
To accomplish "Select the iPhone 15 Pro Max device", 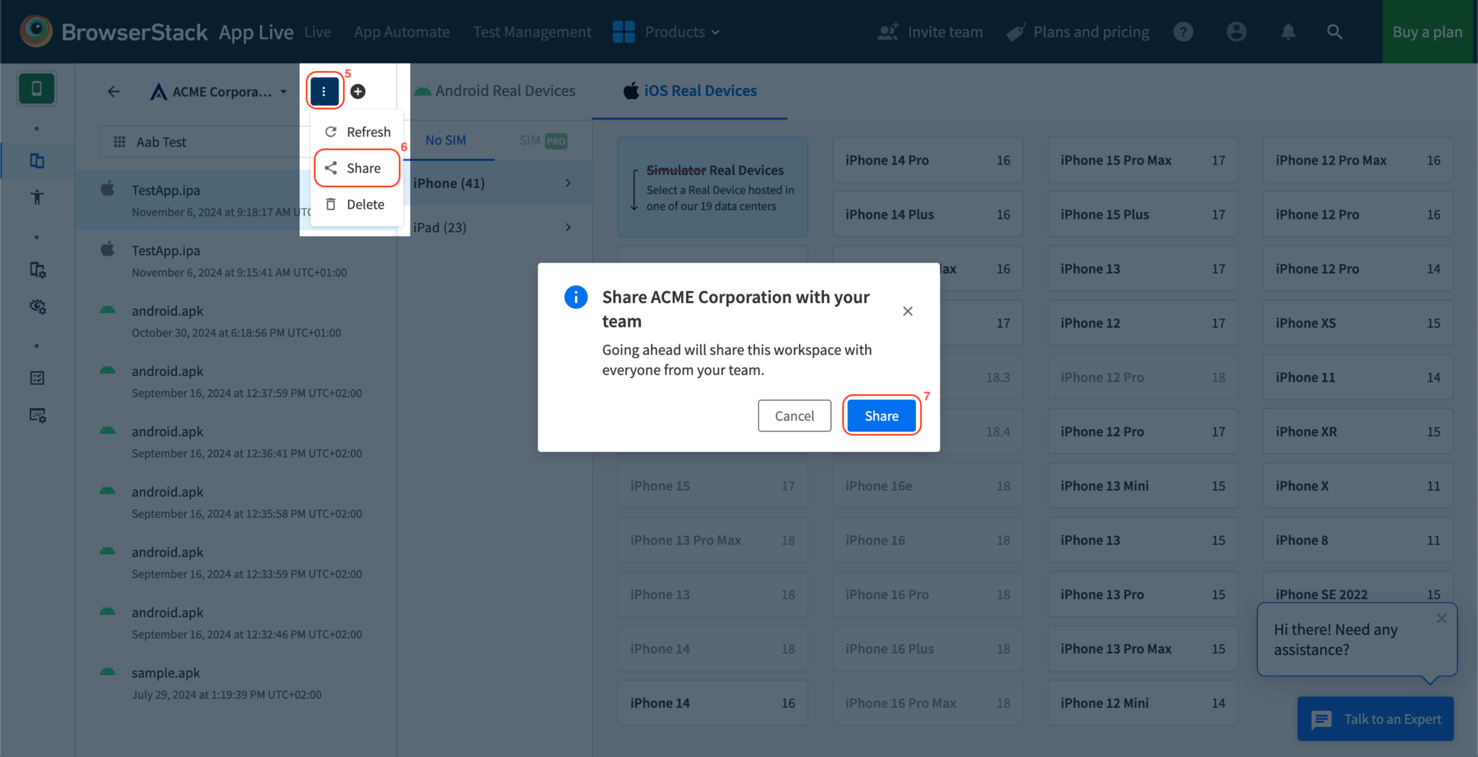I will pyautogui.click(x=1142, y=160).
